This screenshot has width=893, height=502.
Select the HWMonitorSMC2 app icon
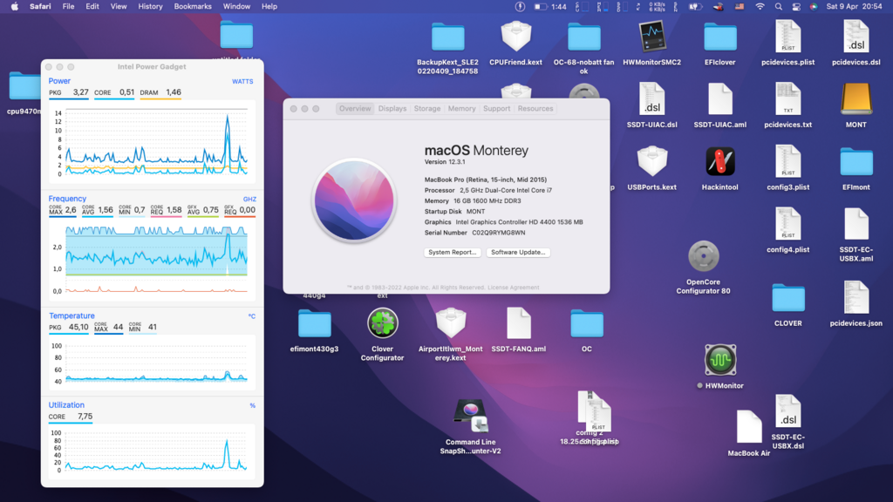click(x=652, y=37)
